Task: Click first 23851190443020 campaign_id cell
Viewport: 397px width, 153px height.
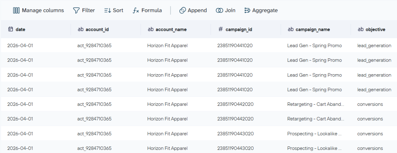Action: tap(235, 134)
